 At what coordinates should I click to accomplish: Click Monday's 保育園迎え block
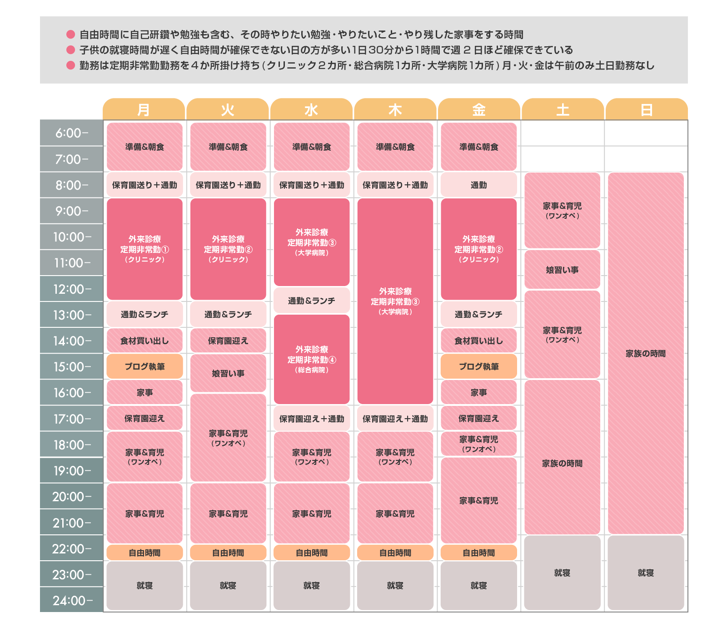144,418
